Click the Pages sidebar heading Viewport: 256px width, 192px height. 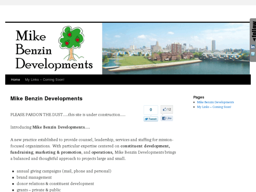pyautogui.click(x=199, y=97)
